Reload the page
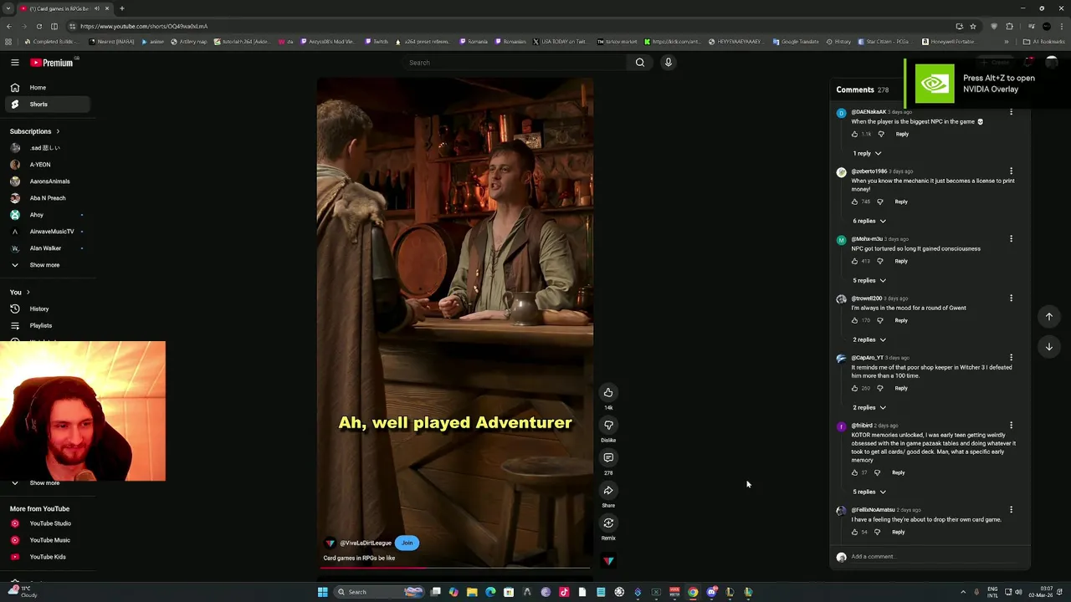Viewport: 1071px width, 602px height. point(38,26)
